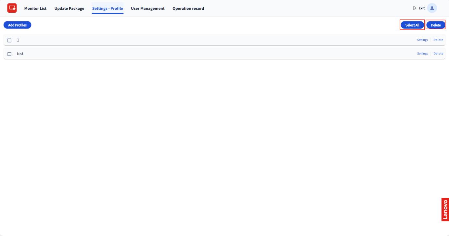Click Delete link for test profile
Viewport: 449px width, 236px height.
[438, 54]
